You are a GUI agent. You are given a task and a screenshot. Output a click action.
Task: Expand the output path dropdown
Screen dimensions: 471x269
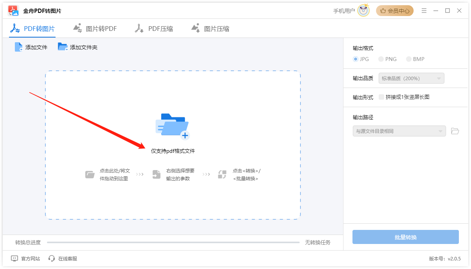pos(399,131)
